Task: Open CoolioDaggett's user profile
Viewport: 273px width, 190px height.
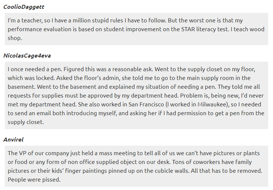Action: 24,7
